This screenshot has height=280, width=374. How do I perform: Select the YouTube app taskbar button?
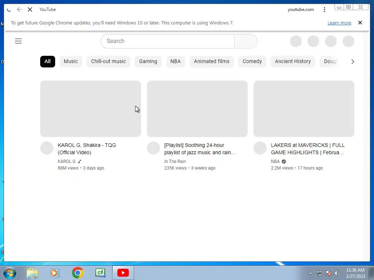coord(123,273)
